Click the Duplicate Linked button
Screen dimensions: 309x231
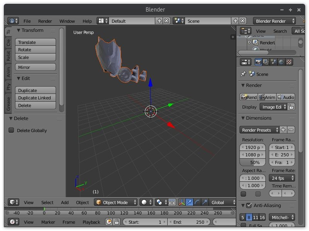36,98
